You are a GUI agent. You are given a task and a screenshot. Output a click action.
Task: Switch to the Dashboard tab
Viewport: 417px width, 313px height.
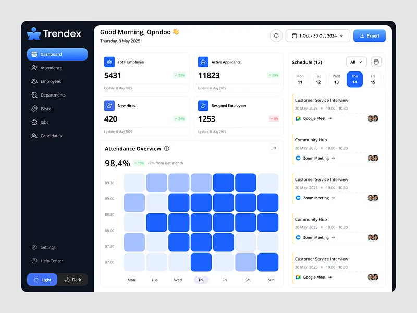point(52,54)
